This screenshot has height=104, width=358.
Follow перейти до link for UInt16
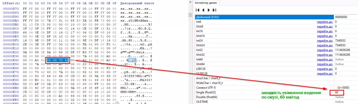pos(325,36)
